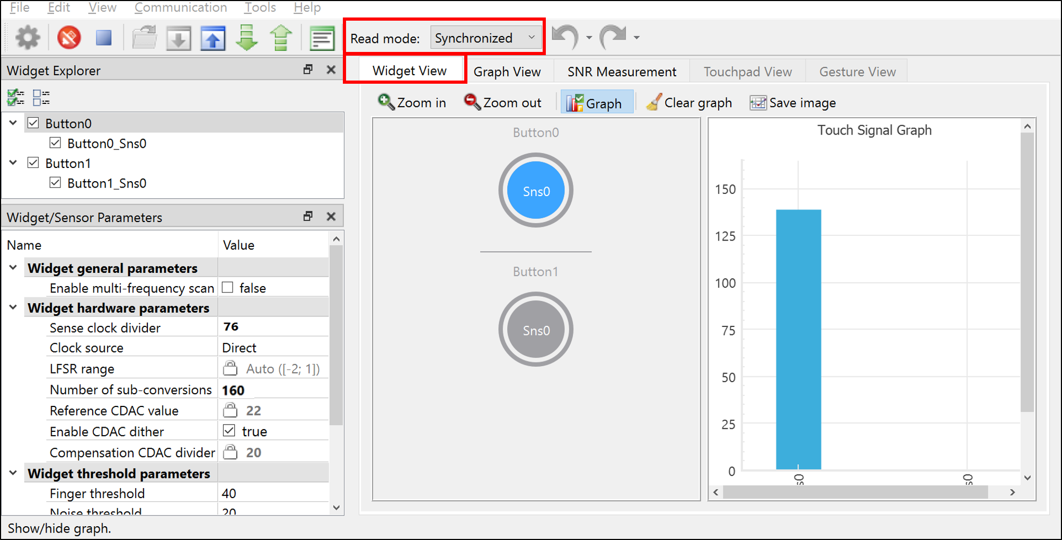Collapse Widget threshold parameters group

(13, 473)
